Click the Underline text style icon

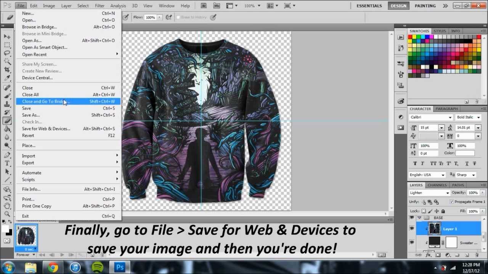click(x=466, y=164)
